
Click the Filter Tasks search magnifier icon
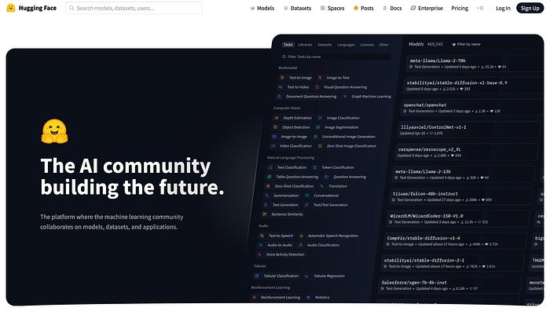[284, 57]
